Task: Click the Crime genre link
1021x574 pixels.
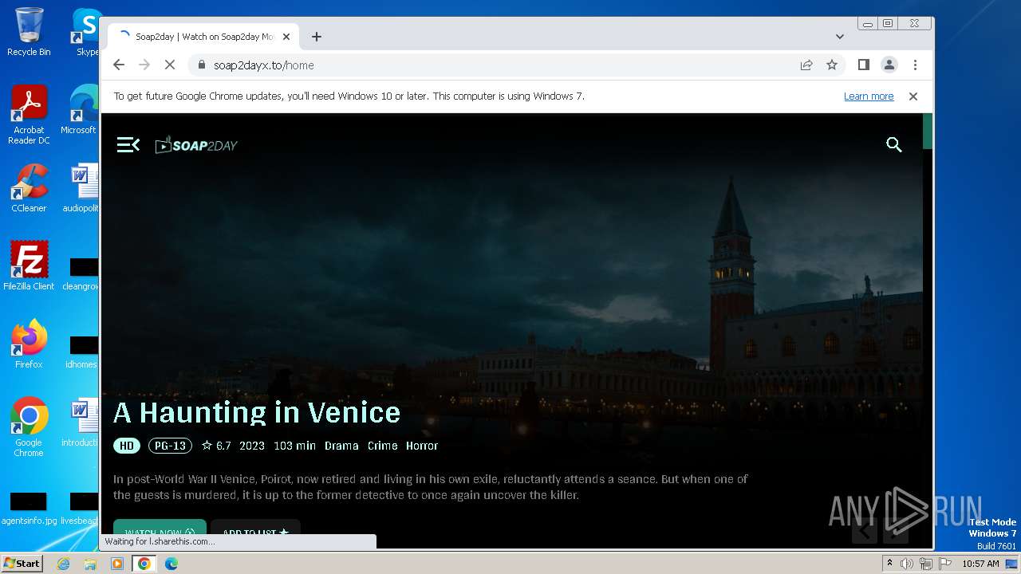Action: [x=382, y=446]
